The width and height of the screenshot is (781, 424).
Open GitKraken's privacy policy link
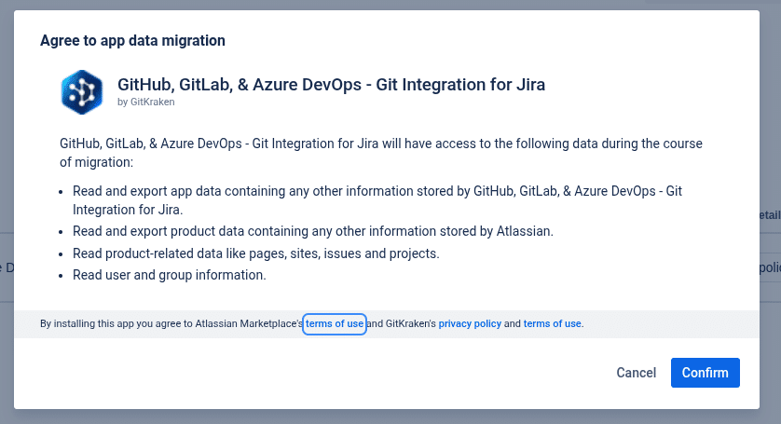[470, 324]
